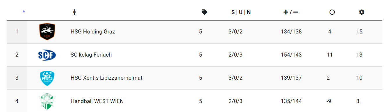Click the gear points column header
The image size is (386, 112).
pyautogui.click(x=362, y=12)
